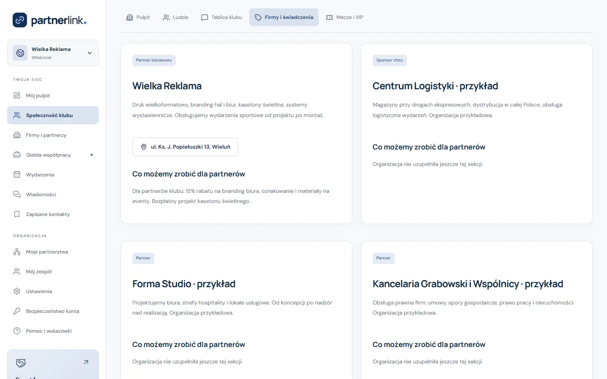This screenshot has height=379, width=607.
Task: Click the Wydarzenia calendar icon
Action: [17, 175]
